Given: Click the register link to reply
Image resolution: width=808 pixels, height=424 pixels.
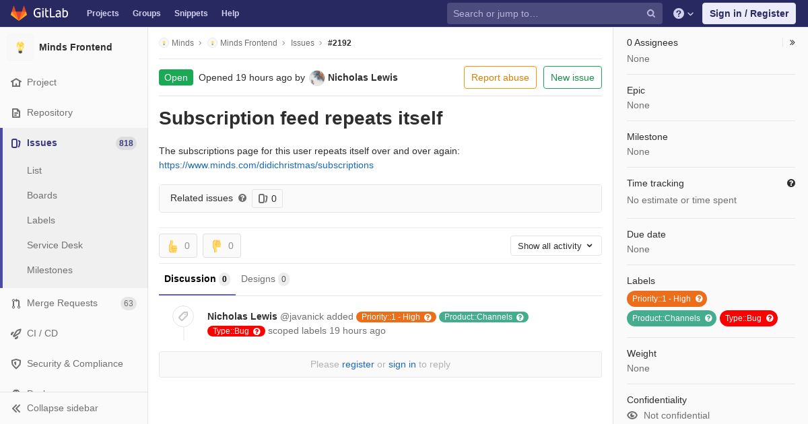Looking at the screenshot, I should [x=358, y=364].
